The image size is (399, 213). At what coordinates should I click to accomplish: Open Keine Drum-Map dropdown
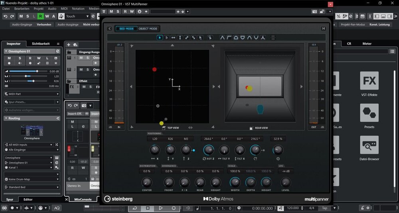(32, 179)
